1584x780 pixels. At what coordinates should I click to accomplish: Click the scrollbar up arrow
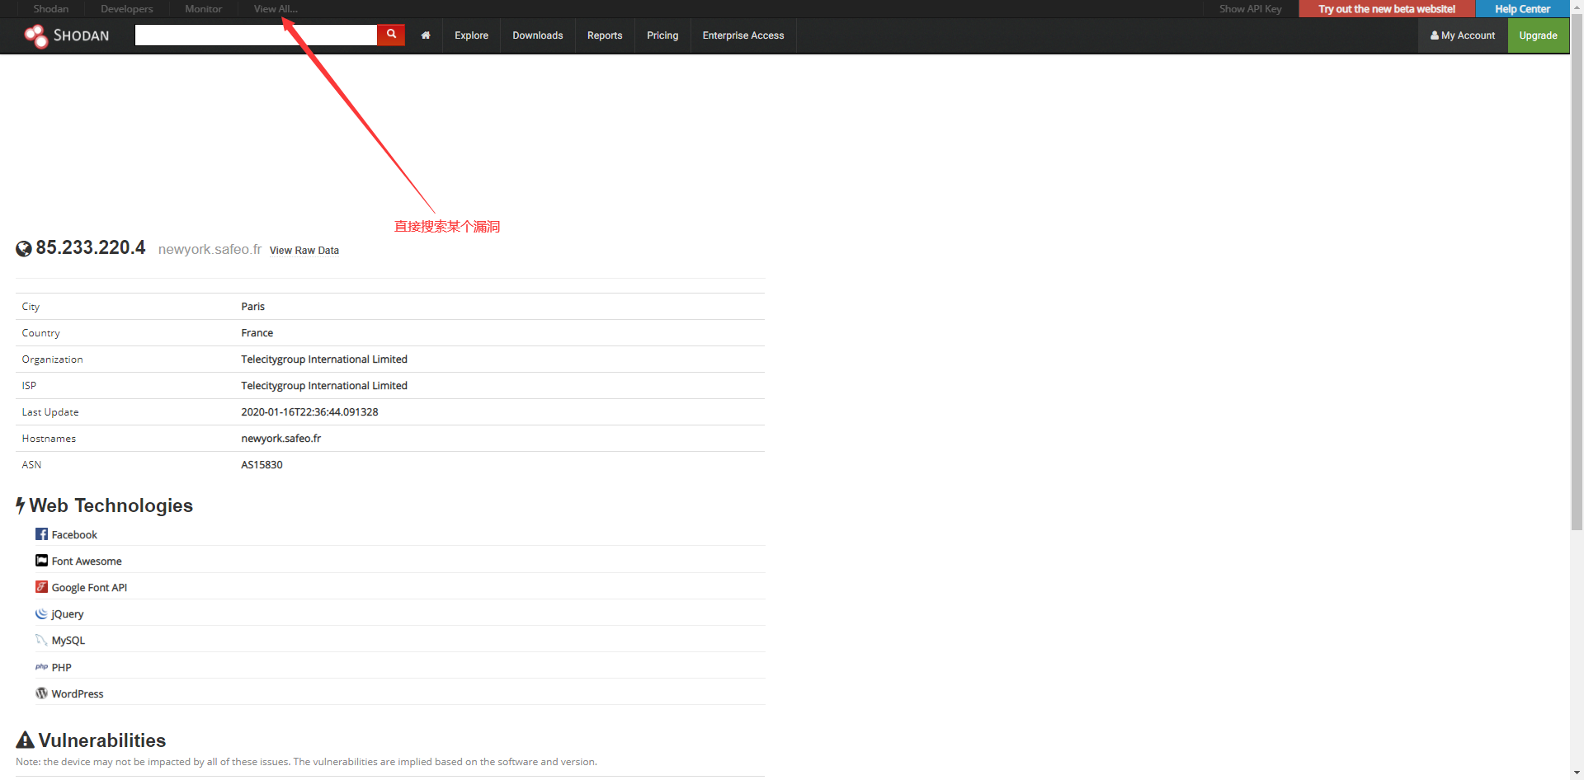coord(1577,7)
